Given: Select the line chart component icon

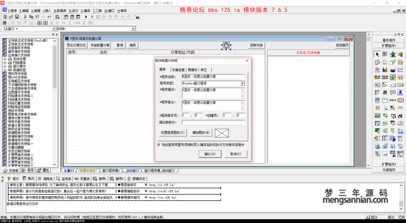Looking at the screenshot, I should [x=400, y=70].
